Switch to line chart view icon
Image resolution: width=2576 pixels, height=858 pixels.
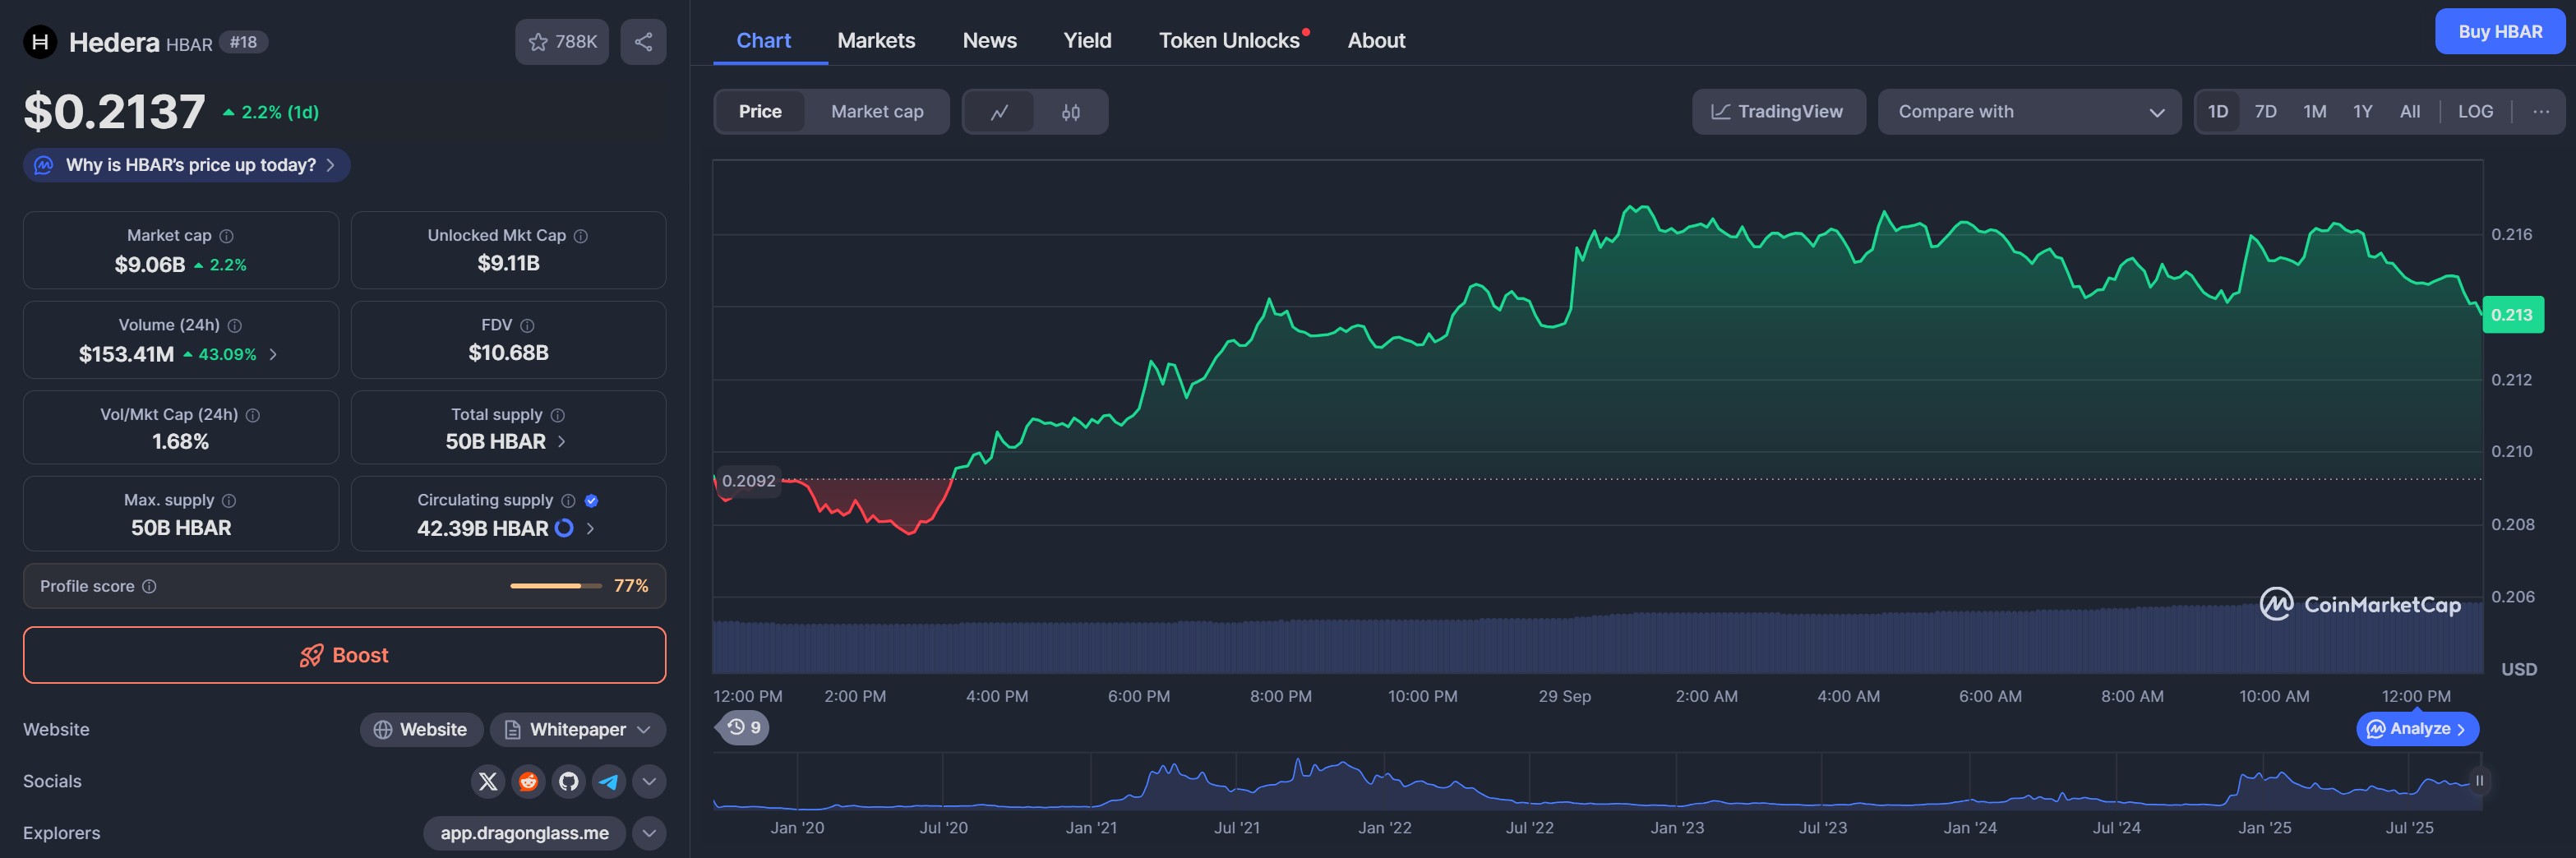[998, 112]
